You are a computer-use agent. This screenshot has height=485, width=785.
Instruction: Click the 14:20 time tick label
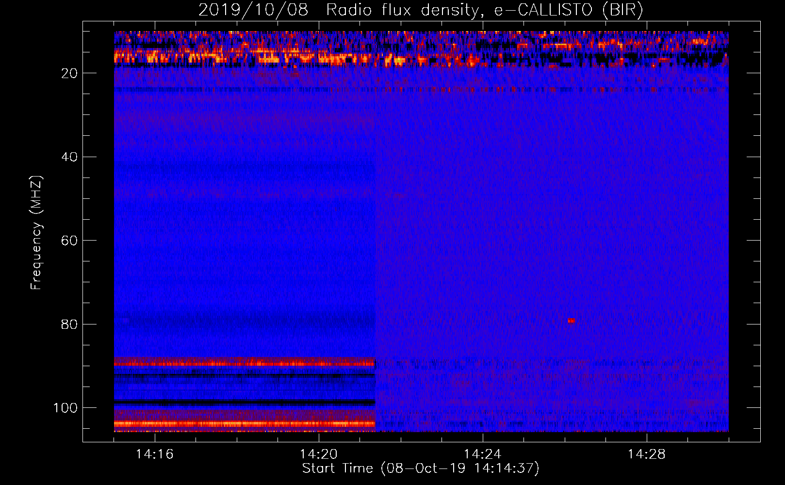coord(318,454)
